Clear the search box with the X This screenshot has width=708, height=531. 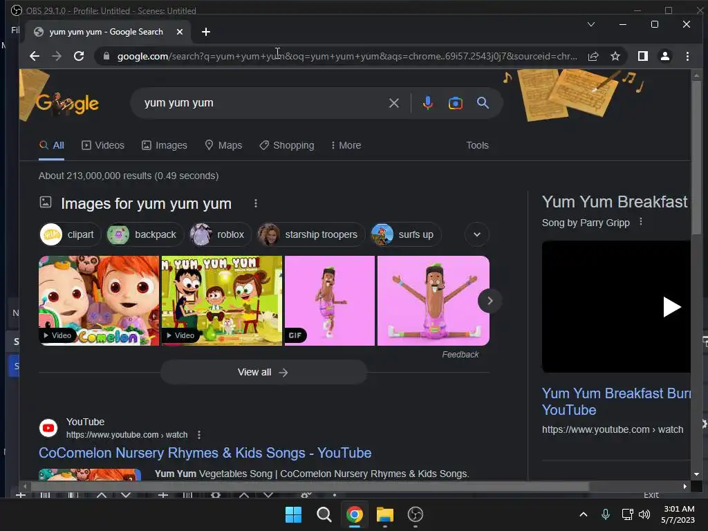[393, 103]
